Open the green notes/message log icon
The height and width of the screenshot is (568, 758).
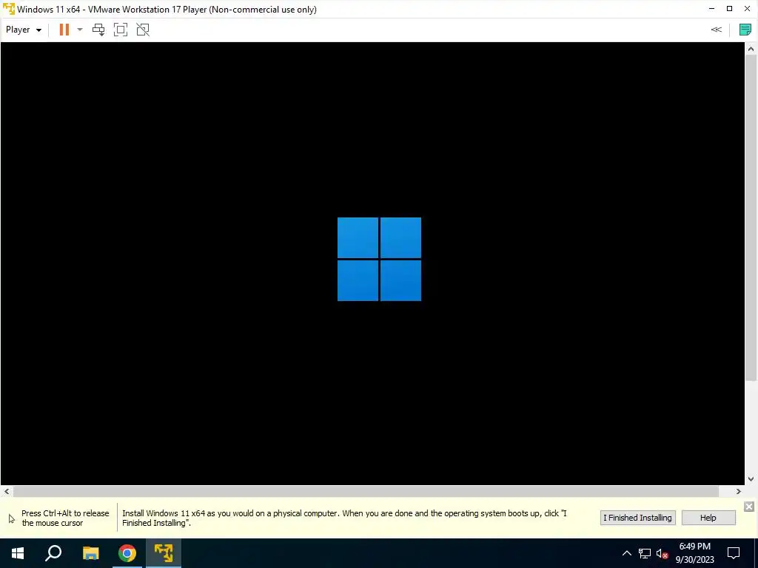pyautogui.click(x=745, y=30)
